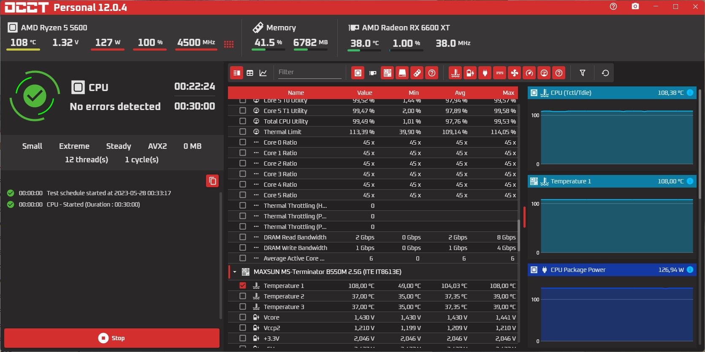
Task: Select the Core 3 Ratio row
Action: pos(373,174)
